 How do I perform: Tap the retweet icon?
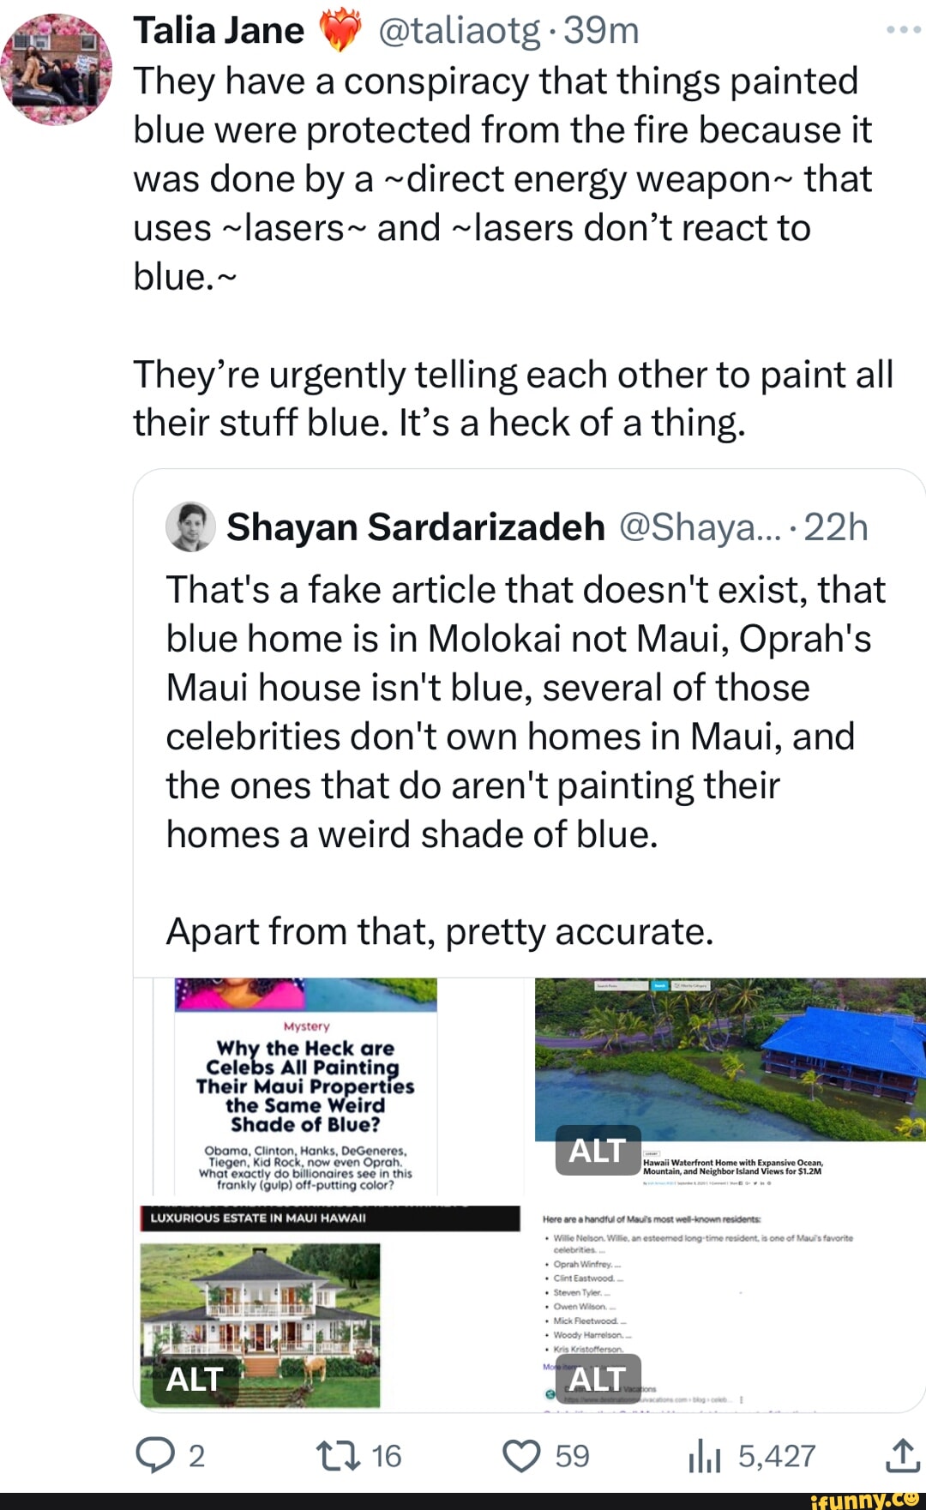tap(338, 1456)
